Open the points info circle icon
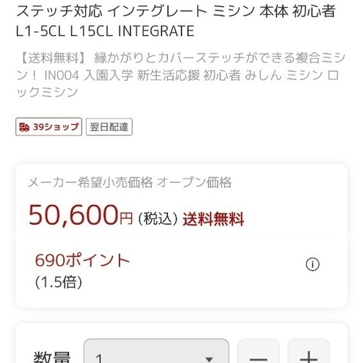Screen dimensions: 363x363 (313, 264)
